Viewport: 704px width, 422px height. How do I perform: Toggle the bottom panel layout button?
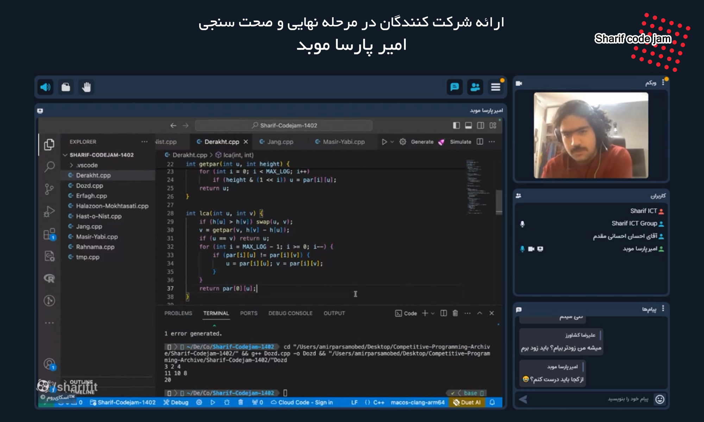pyautogui.click(x=468, y=126)
